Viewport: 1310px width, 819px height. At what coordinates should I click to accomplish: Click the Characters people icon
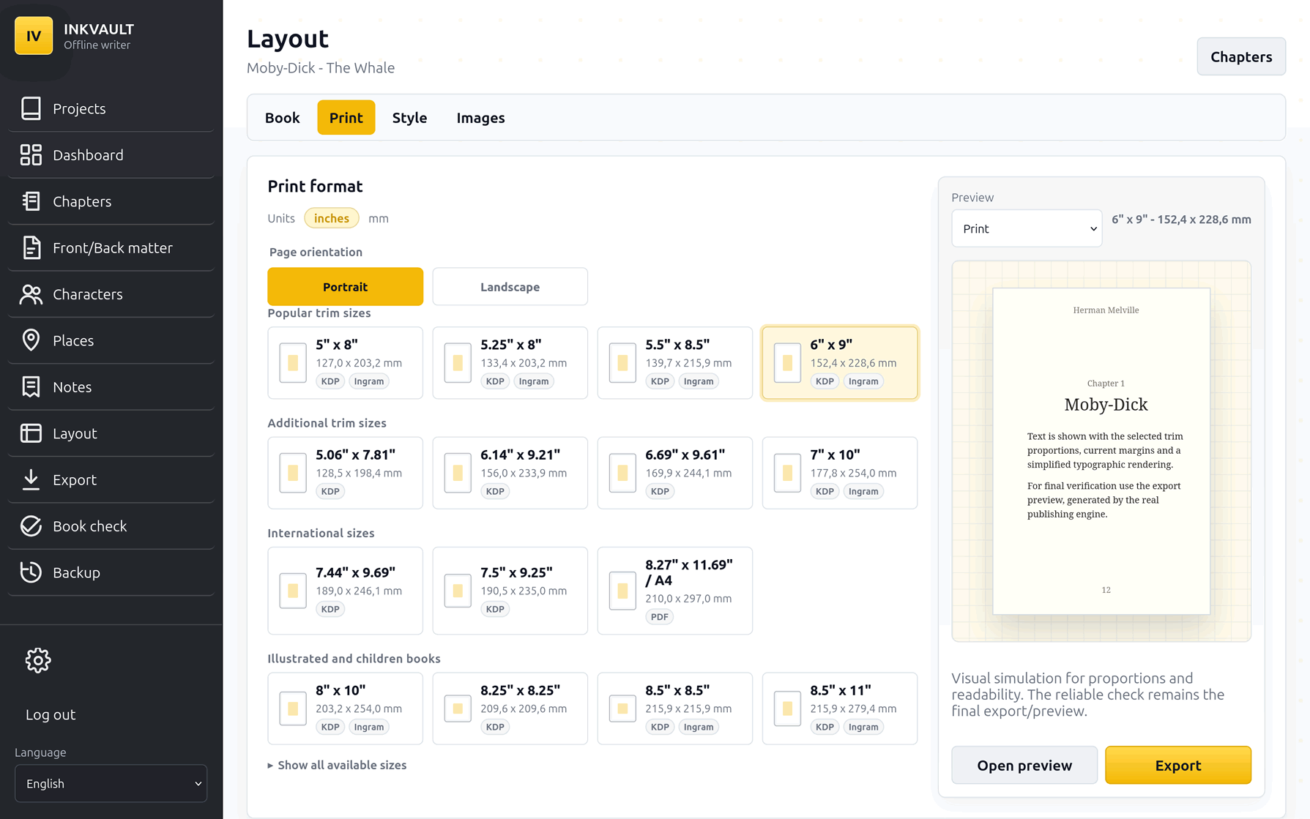pyautogui.click(x=31, y=293)
